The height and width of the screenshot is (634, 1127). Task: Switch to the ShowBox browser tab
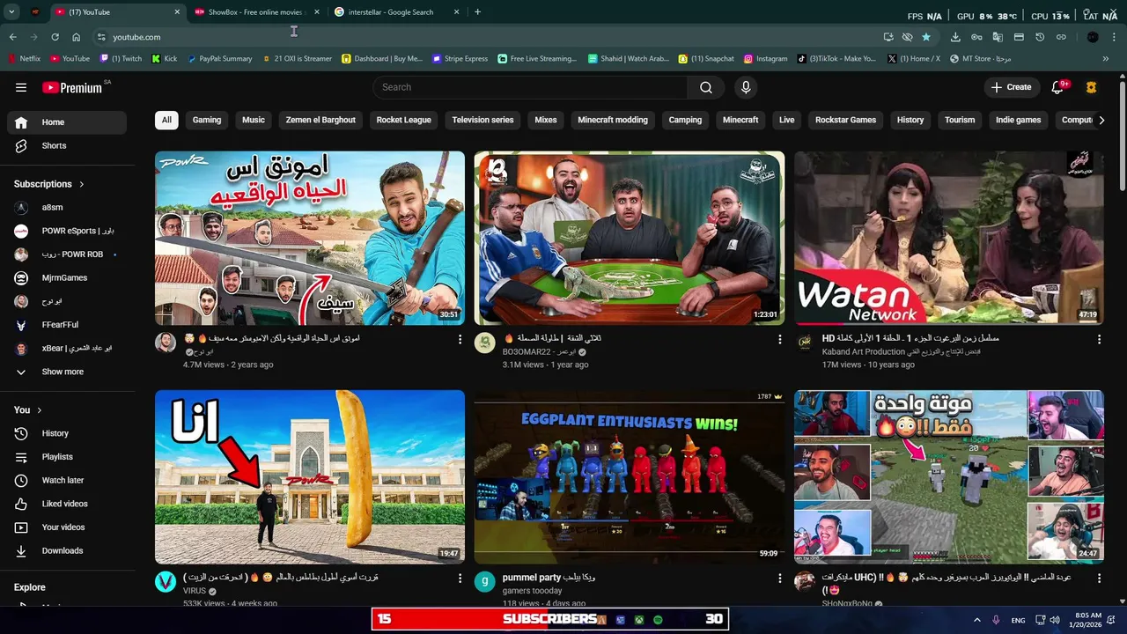pos(254,12)
